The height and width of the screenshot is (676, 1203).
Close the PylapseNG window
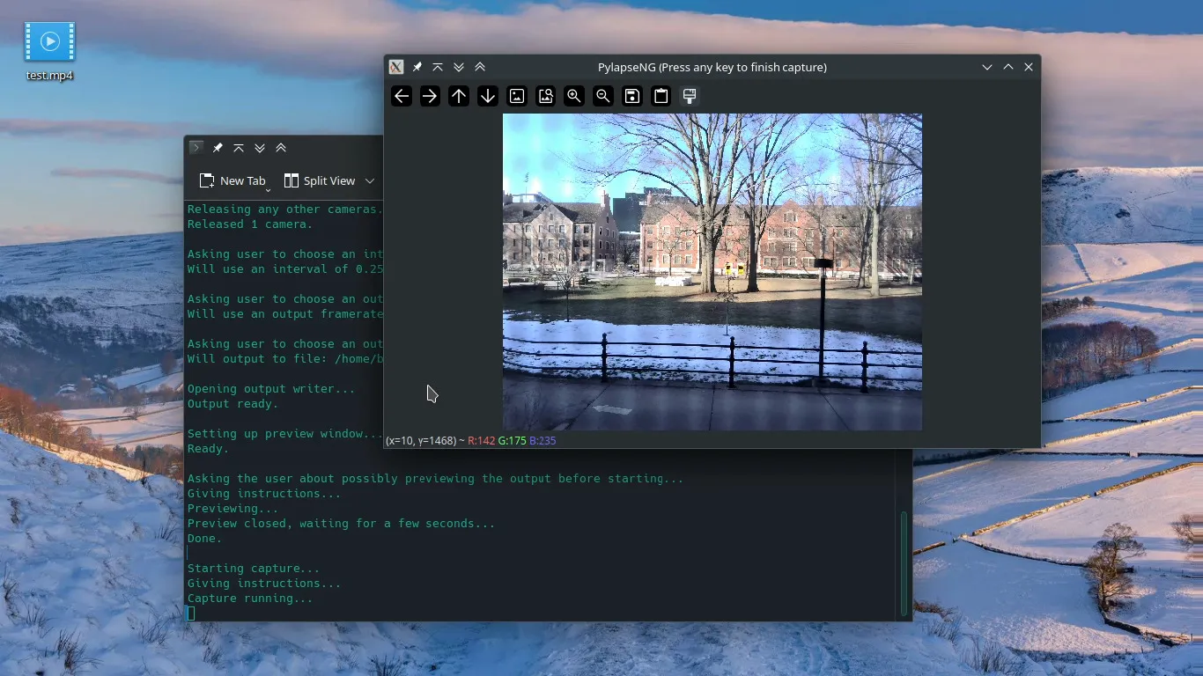click(1029, 67)
